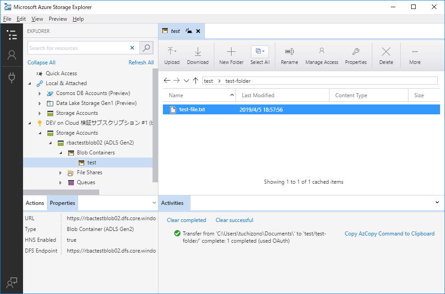Click the test-folder path address bar
Viewport: 445px width, 294px height.
tap(320, 81)
